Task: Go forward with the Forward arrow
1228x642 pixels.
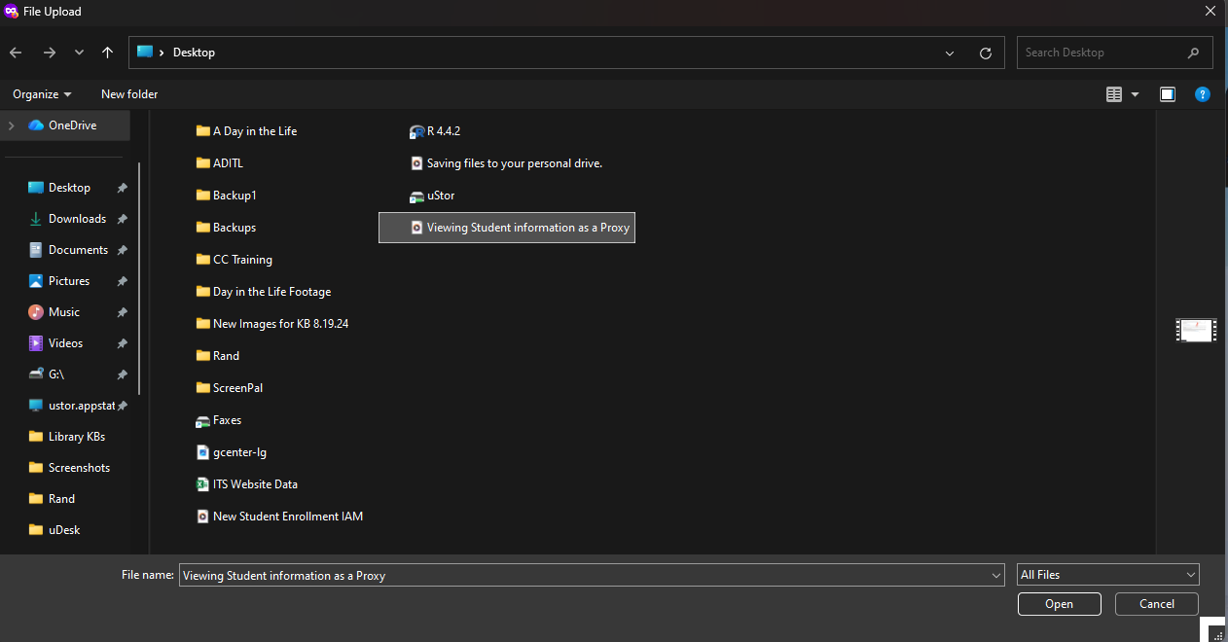Action: click(49, 53)
